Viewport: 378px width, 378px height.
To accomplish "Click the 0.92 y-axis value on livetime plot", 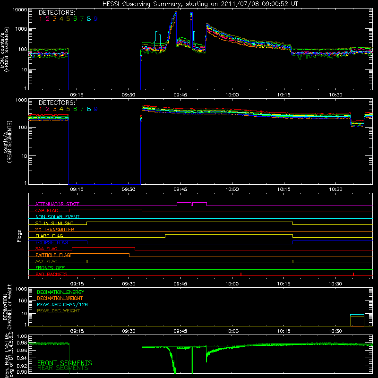I will pyautogui.click(x=22, y=366).
